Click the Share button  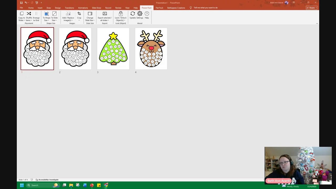pyautogui.click(x=312, y=8)
